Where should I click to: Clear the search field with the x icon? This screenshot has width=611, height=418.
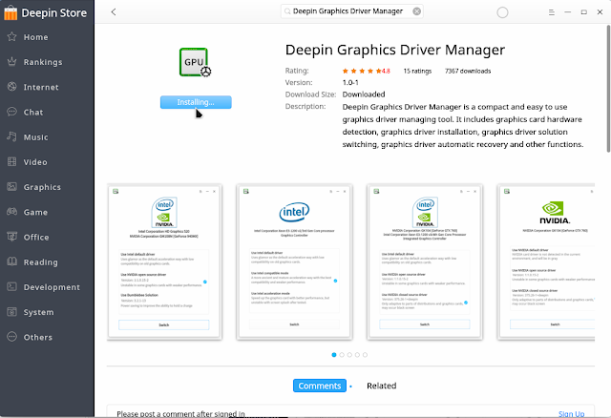(416, 11)
